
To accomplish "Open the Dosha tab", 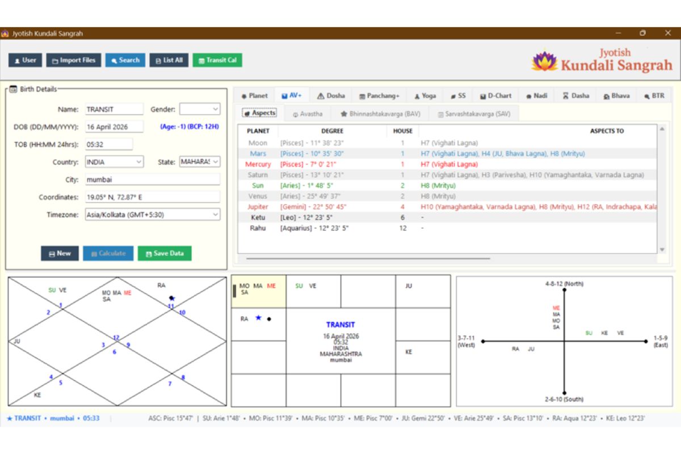I will pyautogui.click(x=331, y=96).
